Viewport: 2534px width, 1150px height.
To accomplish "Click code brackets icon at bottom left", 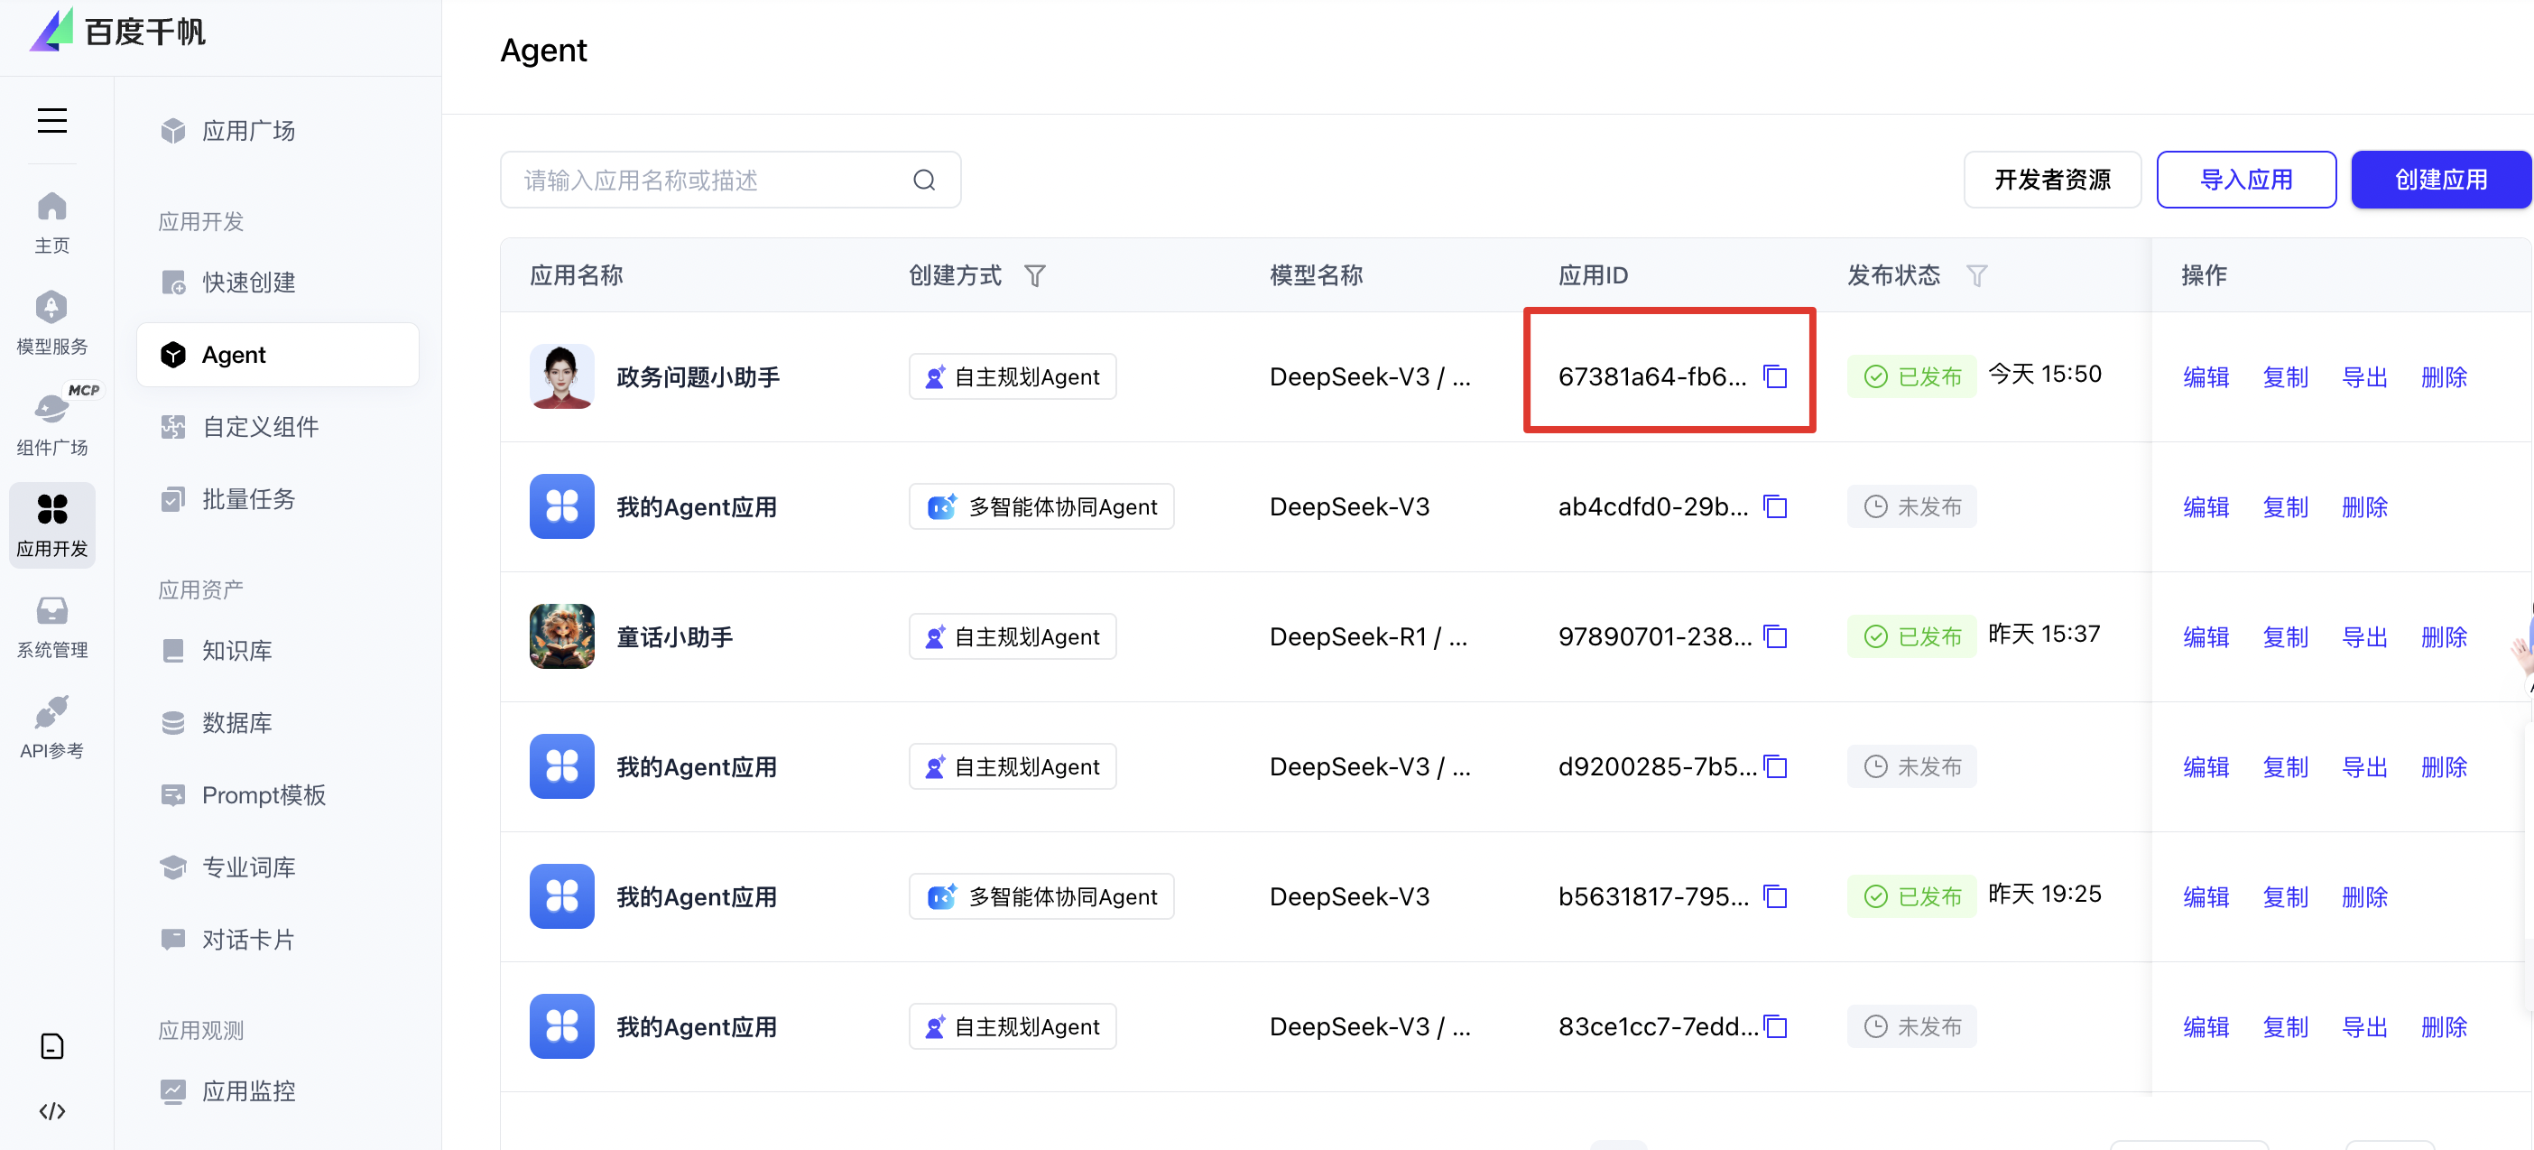I will (x=52, y=1110).
